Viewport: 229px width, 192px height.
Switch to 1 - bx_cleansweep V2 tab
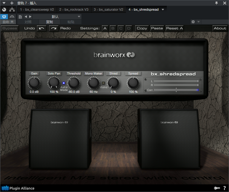[x=37, y=9]
